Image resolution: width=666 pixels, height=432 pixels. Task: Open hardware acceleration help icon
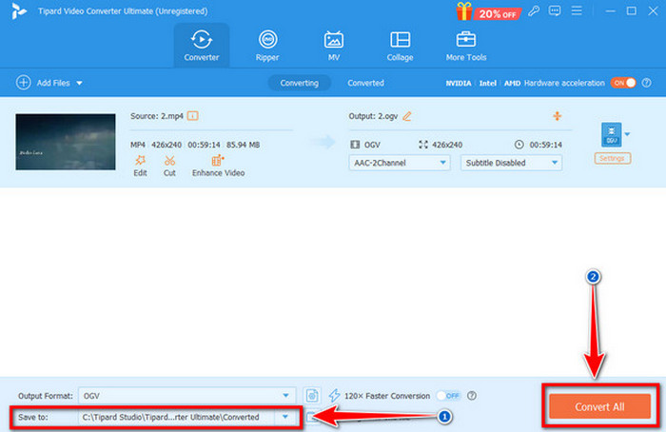[x=646, y=83]
